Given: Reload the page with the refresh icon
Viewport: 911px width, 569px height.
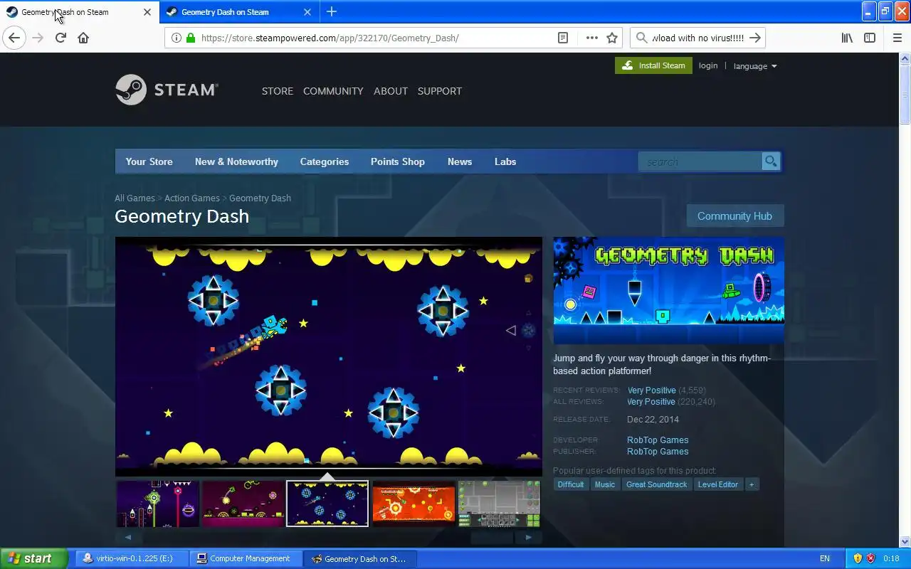Looking at the screenshot, I should click(x=60, y=38).
